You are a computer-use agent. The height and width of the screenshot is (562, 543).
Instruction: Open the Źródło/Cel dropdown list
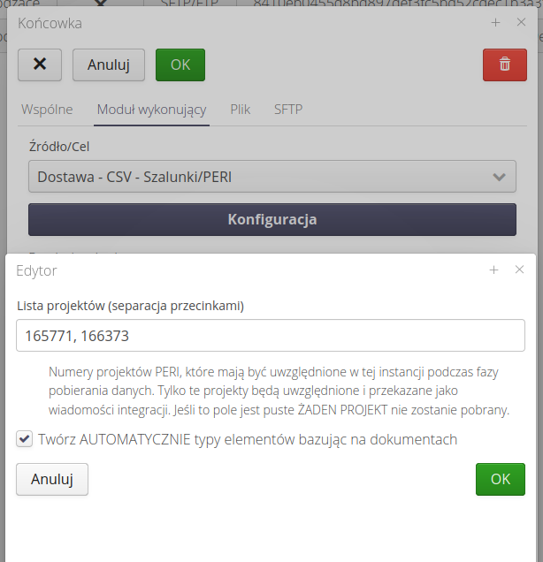pos(271,177)
